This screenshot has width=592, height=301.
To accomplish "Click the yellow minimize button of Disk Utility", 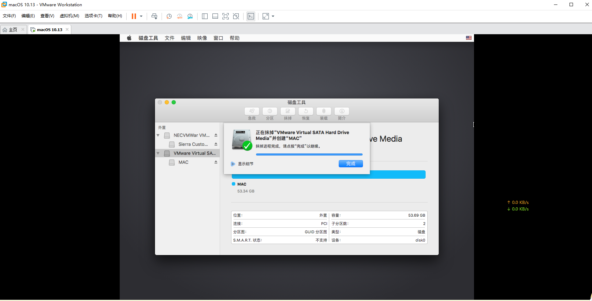I will [167, 102].
